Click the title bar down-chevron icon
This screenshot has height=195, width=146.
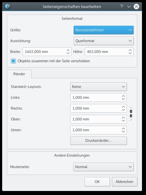[x=129, y=6]
